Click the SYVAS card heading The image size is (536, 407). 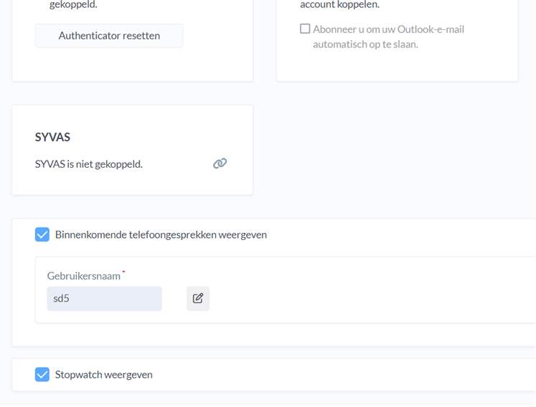52,137
